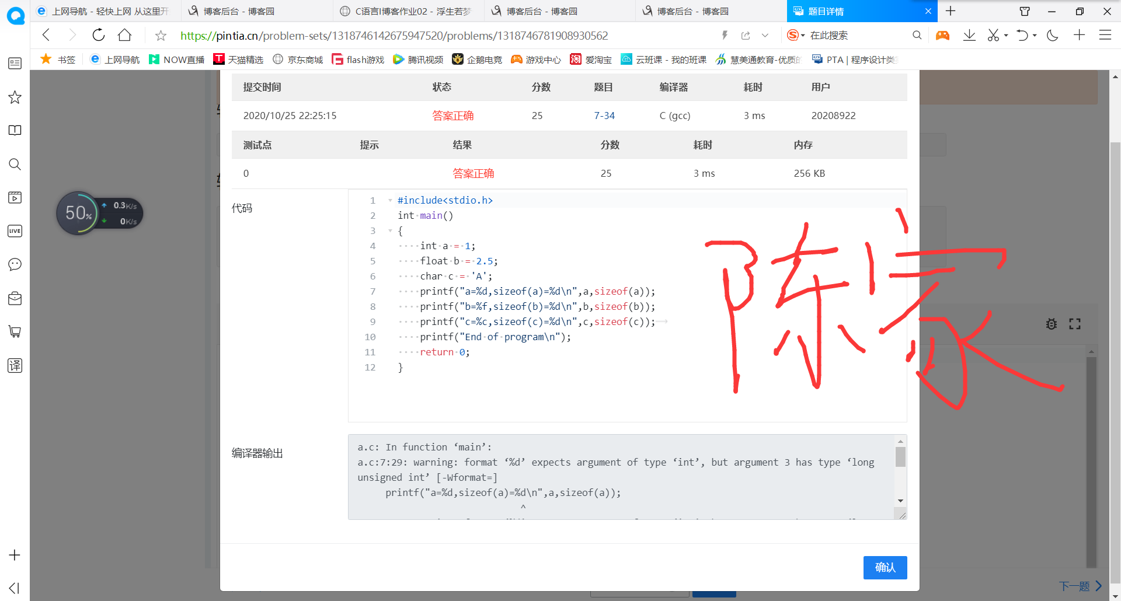The width and height of the screenshot is (1121, 601).
Task: Open 企鹅电竞 bookmark
Action: [478, 60]
